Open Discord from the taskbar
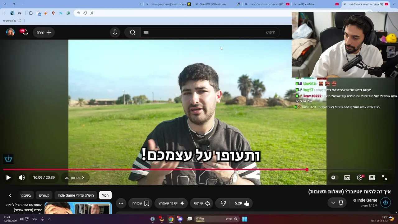 [x=180, y=219]
